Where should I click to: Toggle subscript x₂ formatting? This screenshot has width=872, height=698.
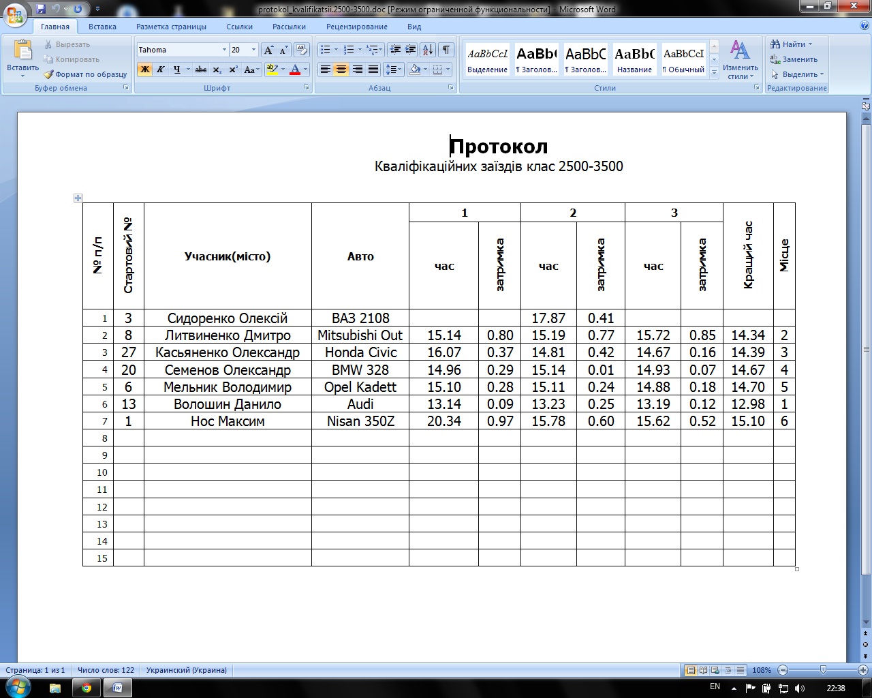217,70
